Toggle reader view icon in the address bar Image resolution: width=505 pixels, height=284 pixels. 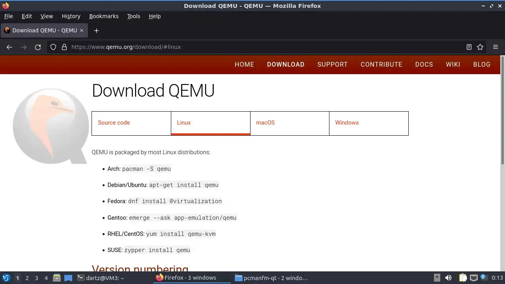point(469,47)
